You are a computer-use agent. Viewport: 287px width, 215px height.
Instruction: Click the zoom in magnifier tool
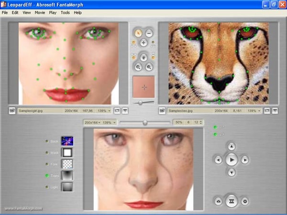point(138,67)
